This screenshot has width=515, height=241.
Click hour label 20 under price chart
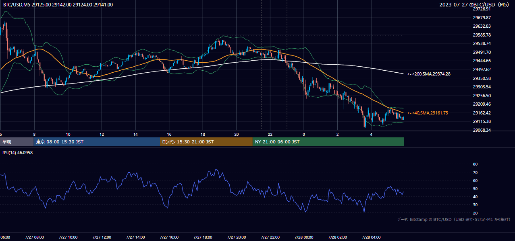237,134
